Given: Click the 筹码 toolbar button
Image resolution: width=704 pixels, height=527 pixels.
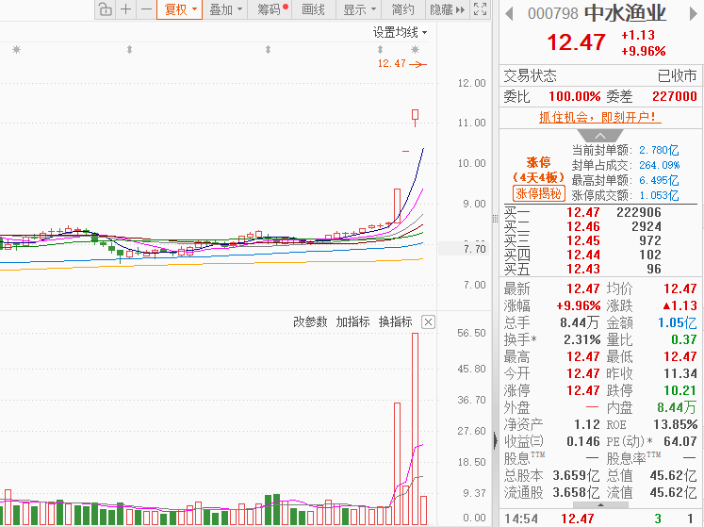Looking at the screenshot, I should coord(272,9).
